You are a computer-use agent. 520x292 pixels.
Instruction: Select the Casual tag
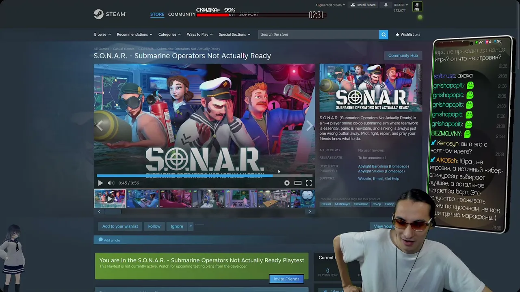(326, 204)
